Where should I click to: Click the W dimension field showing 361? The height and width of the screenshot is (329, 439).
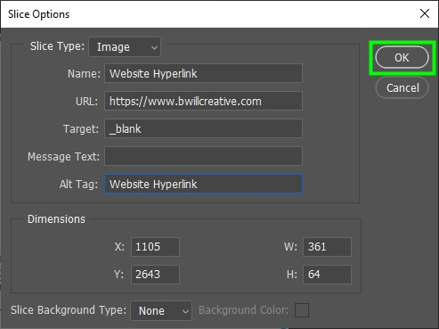point(327,247)
